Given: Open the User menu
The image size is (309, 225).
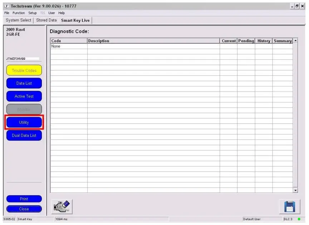Looking at the screenshot, I should (51, 13).
